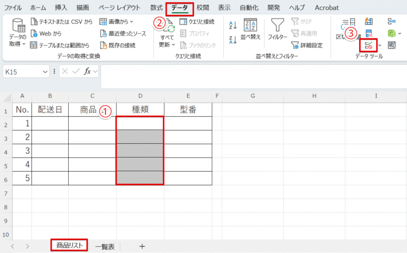Switch to the 数式 tab
Screen dimensions: 407x253
point(157,8)
